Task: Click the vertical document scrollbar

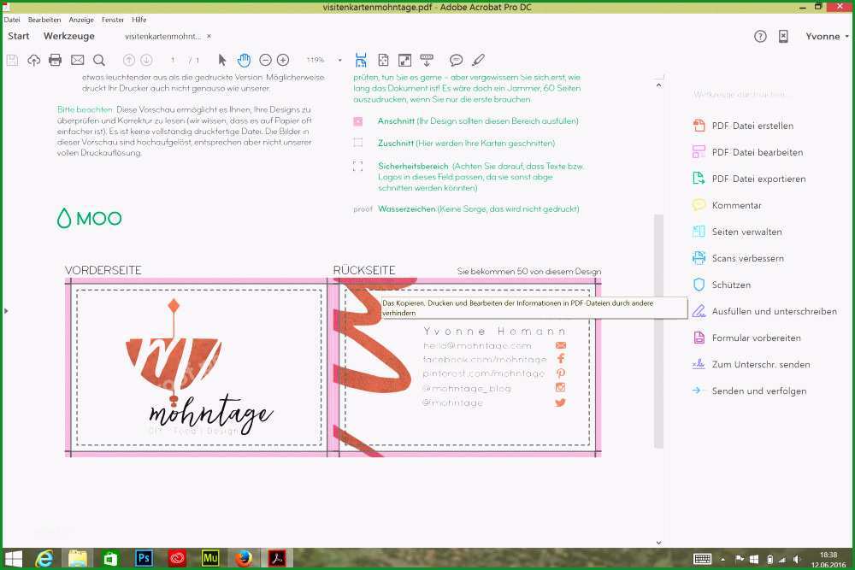Action: (658, 332)
